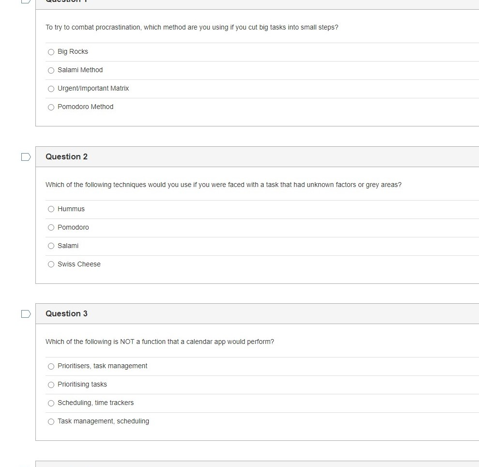Click the Question 2 heading
The width and height of the screenshot is (479, 467).
(66, 156)
